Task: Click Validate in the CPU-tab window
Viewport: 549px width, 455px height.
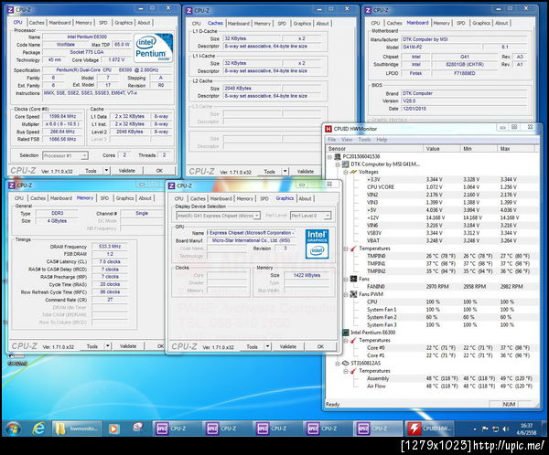Action: [x=127, y=171]
